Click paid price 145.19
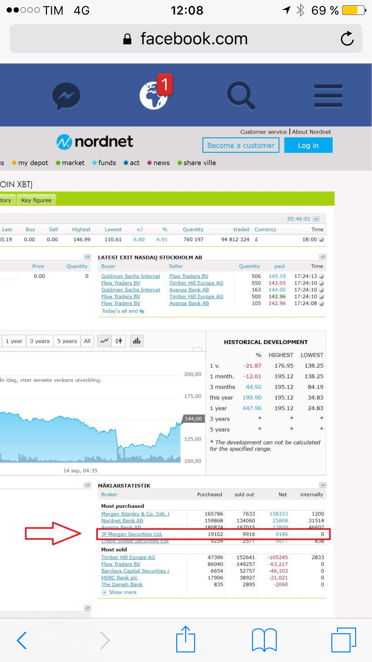 [x=277, y=276]
